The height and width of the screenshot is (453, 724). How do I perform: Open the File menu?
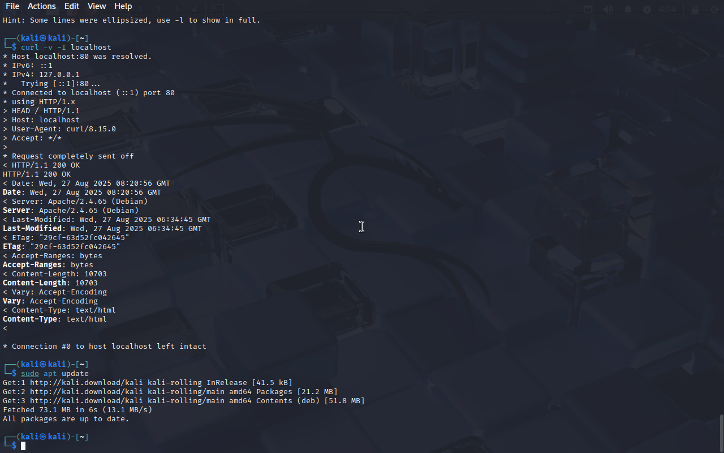pos(12,6)
